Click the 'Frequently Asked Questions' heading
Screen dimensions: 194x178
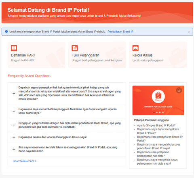pos(29,76)
